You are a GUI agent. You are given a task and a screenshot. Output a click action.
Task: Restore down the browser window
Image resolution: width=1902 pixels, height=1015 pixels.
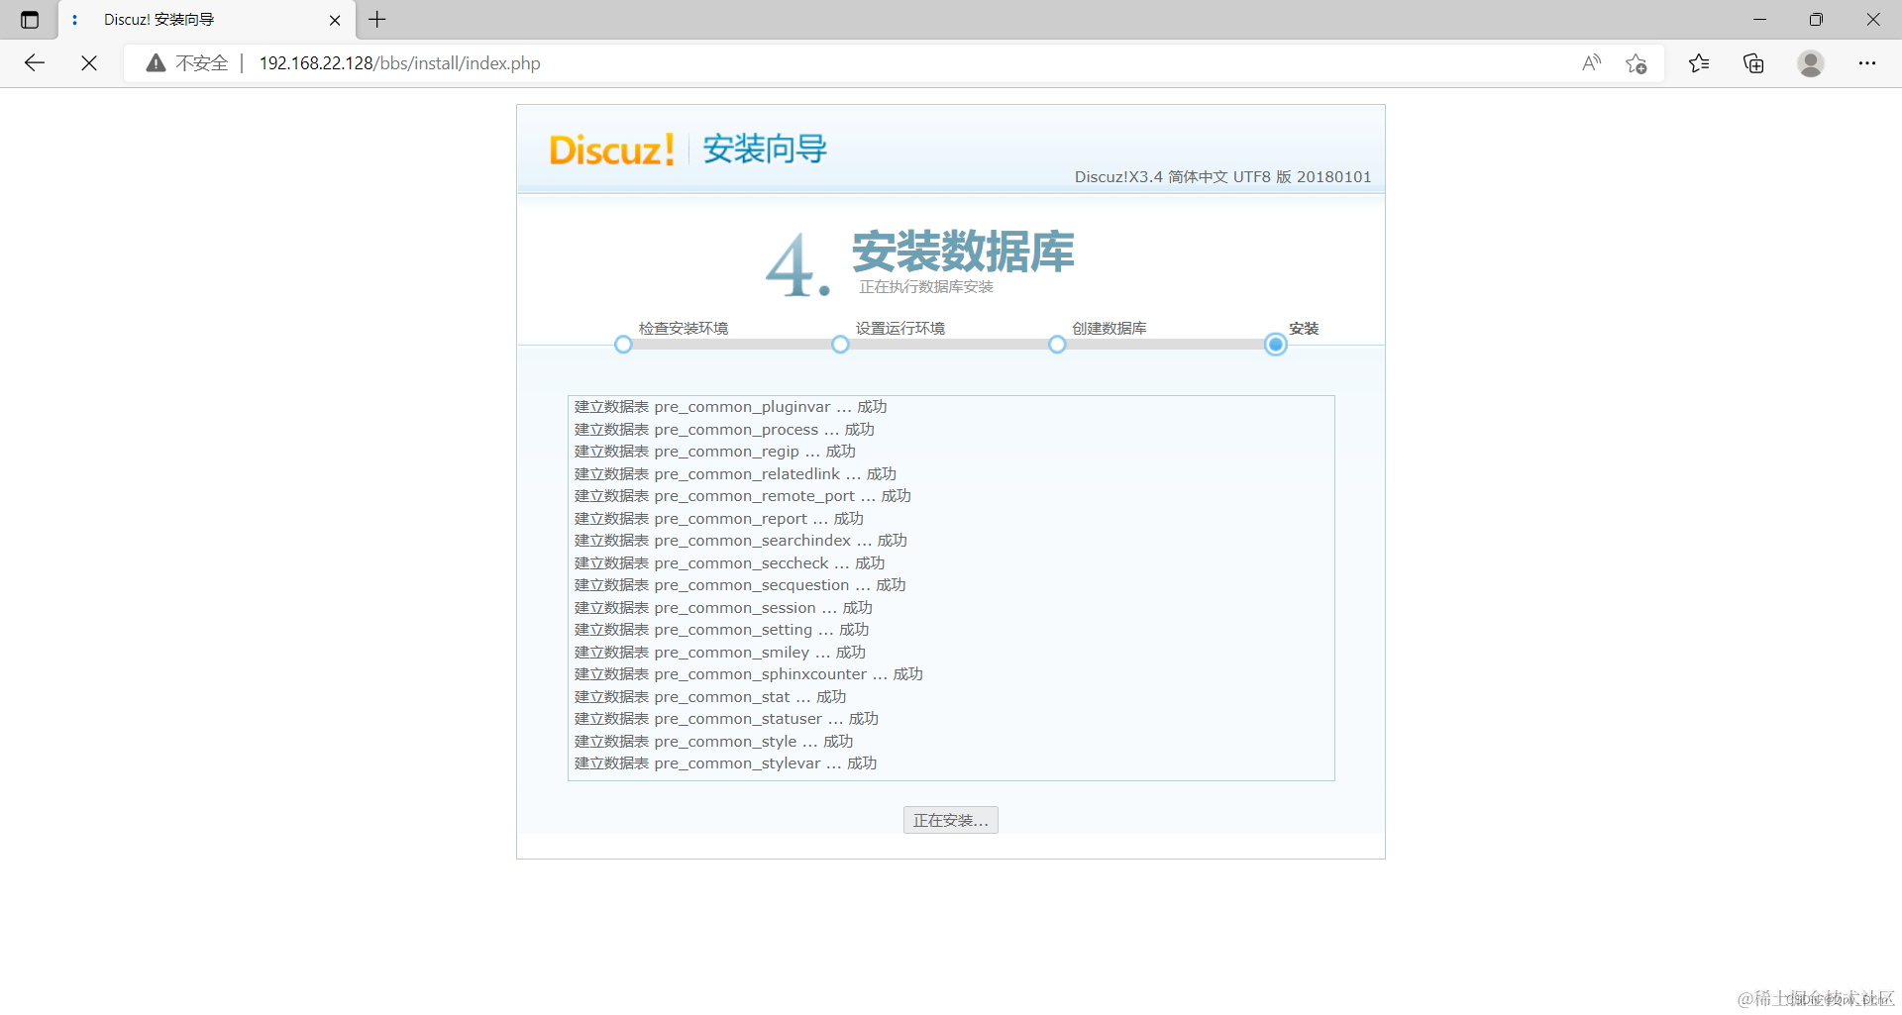(x=1816, y=20)
